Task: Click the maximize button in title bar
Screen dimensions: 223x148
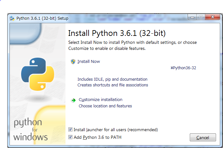Action: click(201, 17)
